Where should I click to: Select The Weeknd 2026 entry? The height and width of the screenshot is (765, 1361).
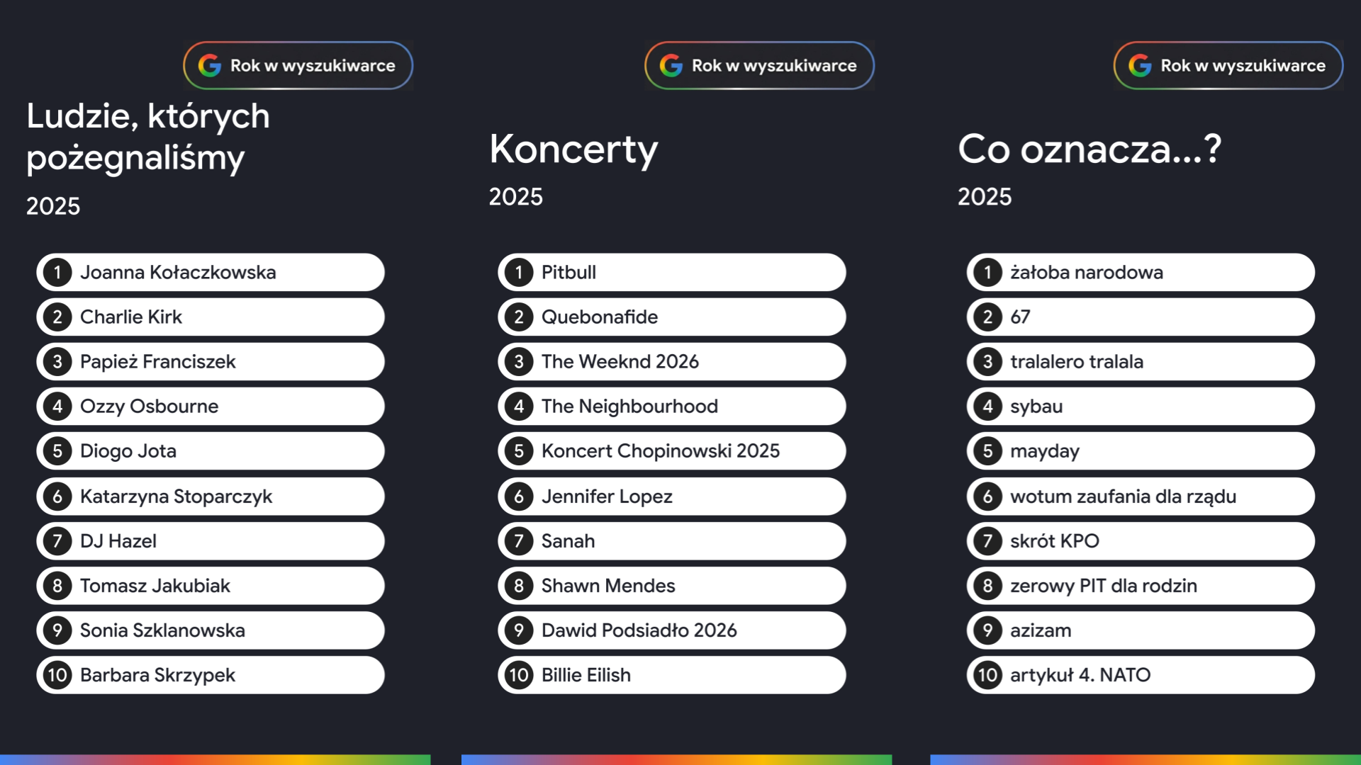click(x=671, y=362)
